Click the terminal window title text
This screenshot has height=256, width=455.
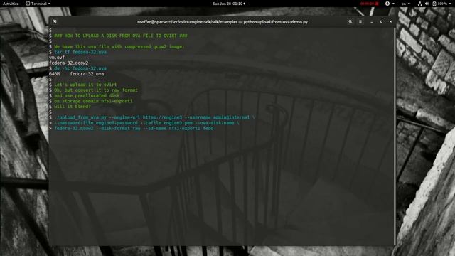[x=223, y=22]
